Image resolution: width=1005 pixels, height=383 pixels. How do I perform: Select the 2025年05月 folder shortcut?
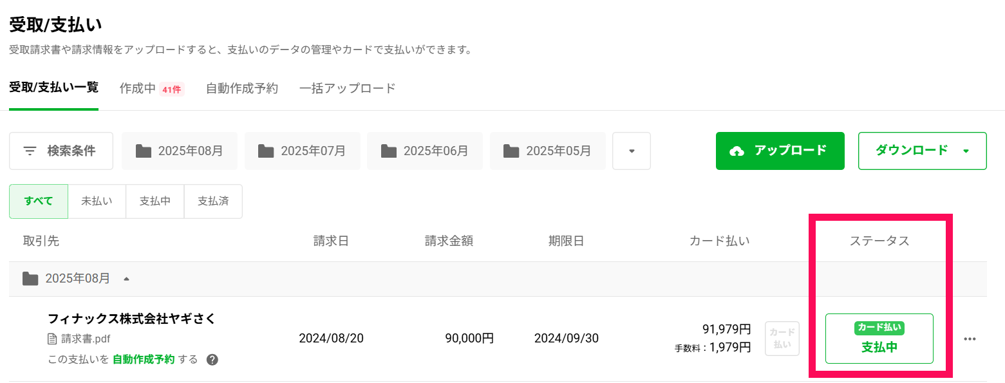[548, 151]
